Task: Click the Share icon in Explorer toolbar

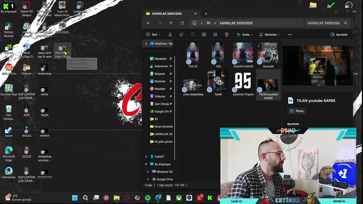Action: point(215,35)
